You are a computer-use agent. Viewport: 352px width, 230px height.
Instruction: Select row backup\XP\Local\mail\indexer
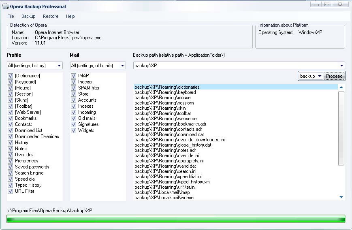(236, 198)
